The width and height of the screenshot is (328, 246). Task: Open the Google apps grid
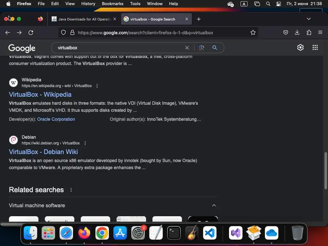[315, 47]
